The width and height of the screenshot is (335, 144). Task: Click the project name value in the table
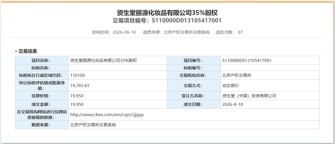click(x=104, y=60)
